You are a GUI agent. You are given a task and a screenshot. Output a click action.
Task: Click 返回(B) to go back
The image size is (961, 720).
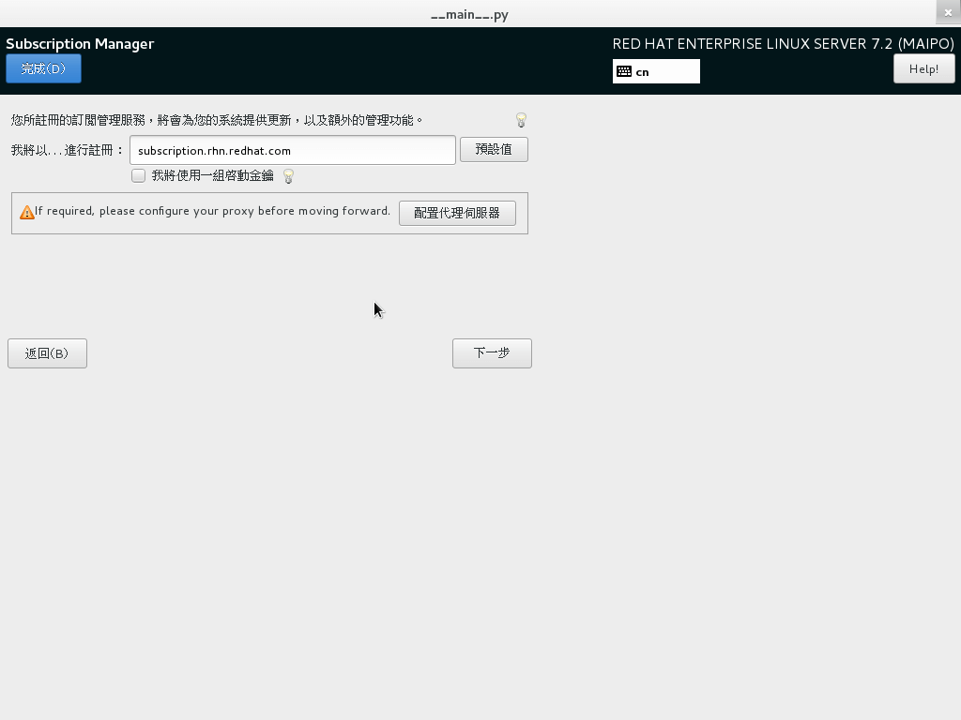click(47, 353)
